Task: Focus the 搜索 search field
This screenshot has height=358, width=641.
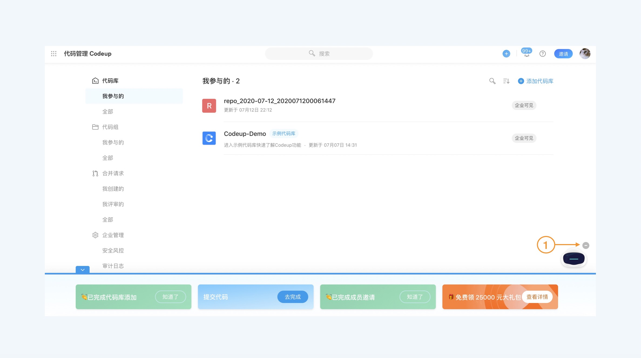Action: click(319, 53)
